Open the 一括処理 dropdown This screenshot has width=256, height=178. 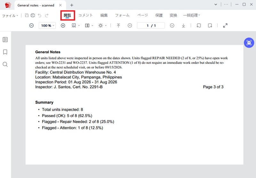pyautogui.click(x=191, y=15)
